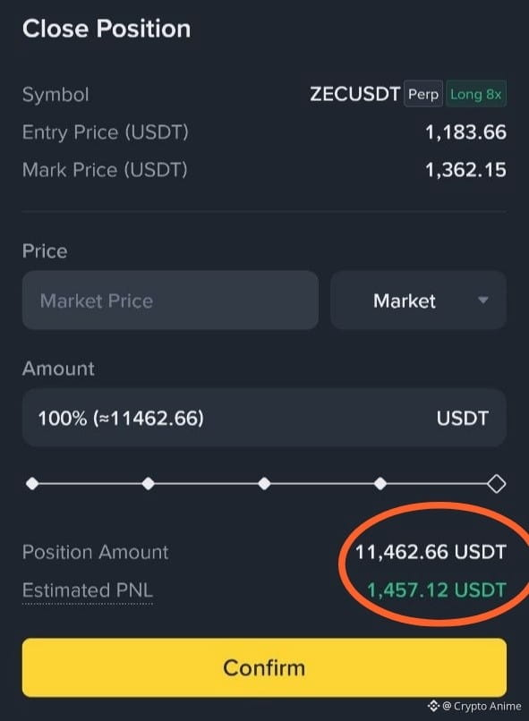This screenshot has width=529, height=721.
Task: Click the Mark Price value 1,362.15
Action: (x=465, y=170)
